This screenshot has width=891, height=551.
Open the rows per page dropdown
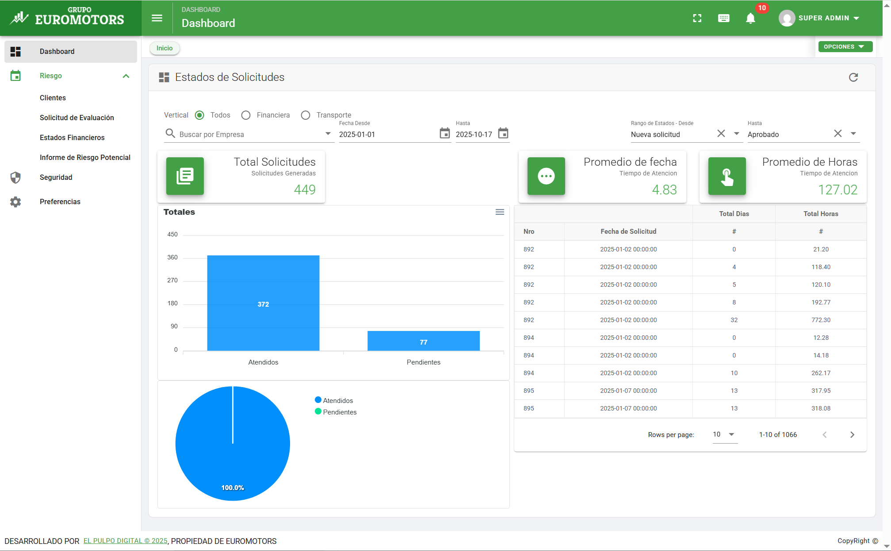click(x=724, y=434)
